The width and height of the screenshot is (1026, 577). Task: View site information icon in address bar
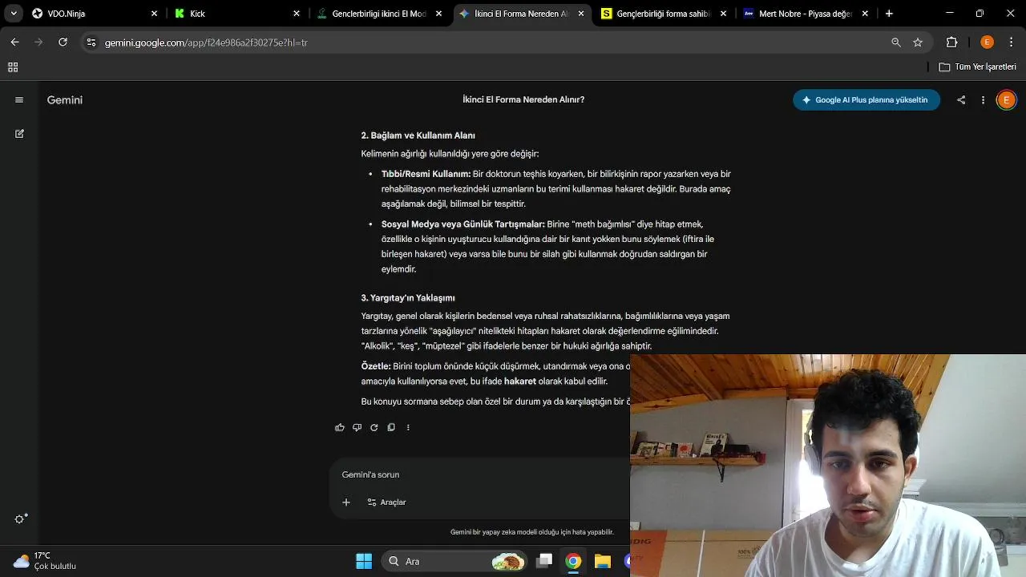(x=91, y=42)
